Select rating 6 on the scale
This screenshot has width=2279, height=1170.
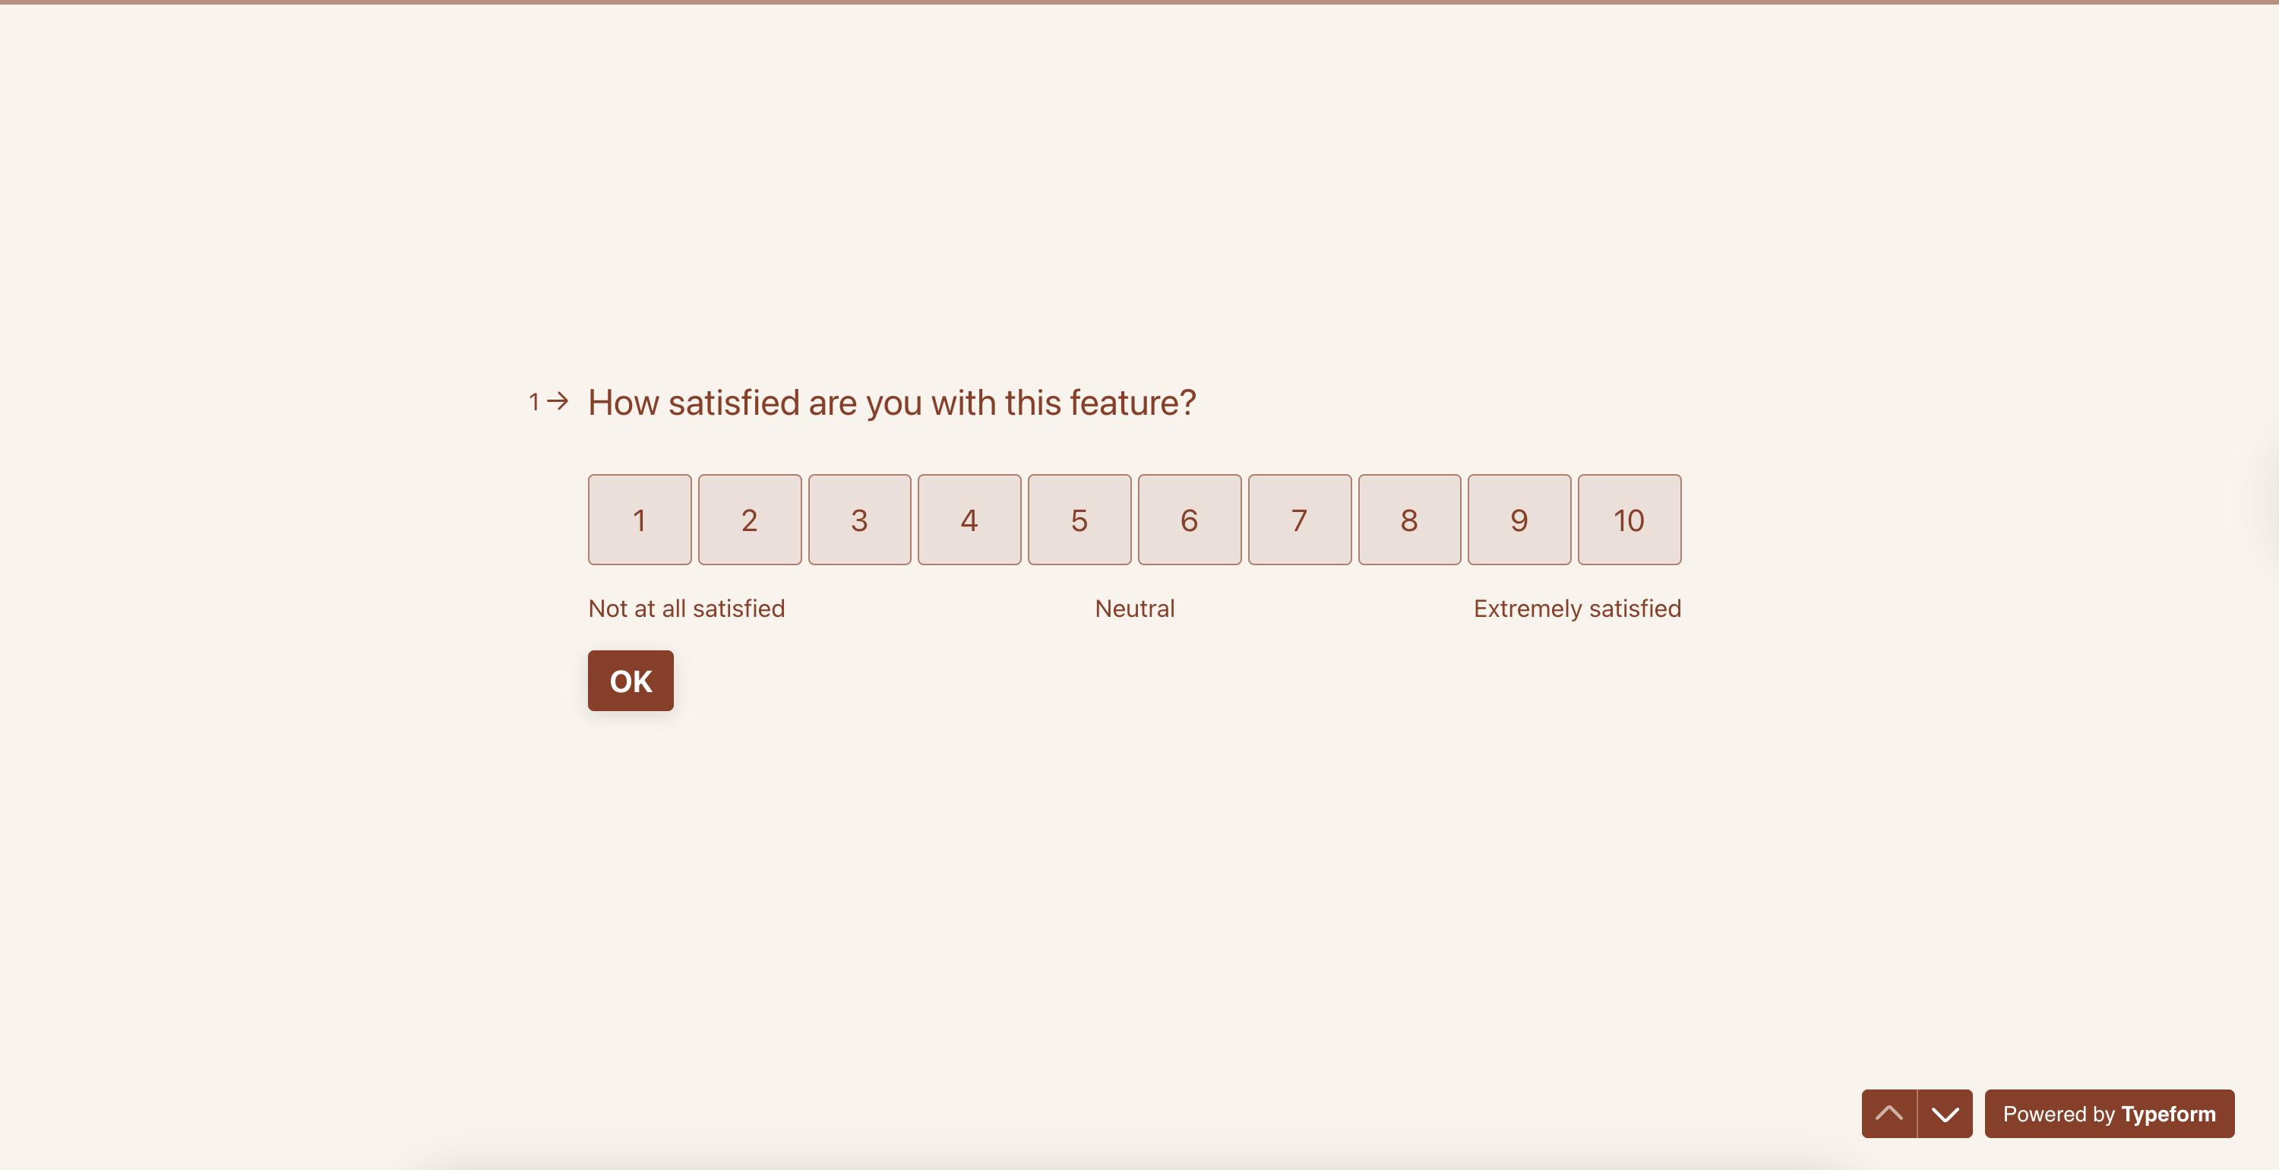click(x=1189, y=520)
